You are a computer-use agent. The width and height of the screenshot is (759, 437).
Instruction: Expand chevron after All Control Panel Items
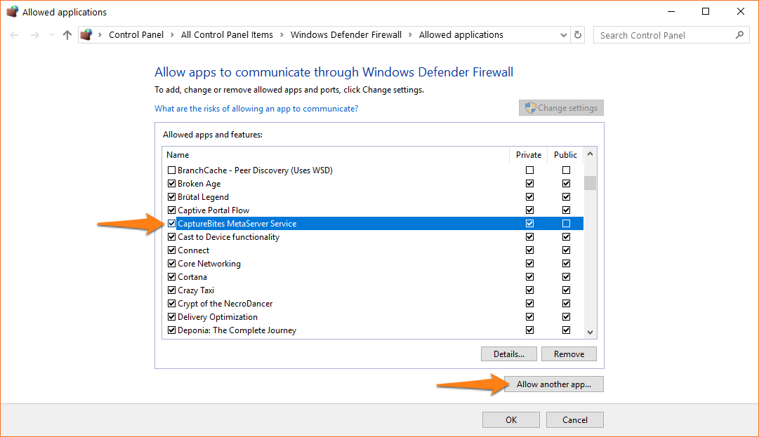[x=282, y=35]
